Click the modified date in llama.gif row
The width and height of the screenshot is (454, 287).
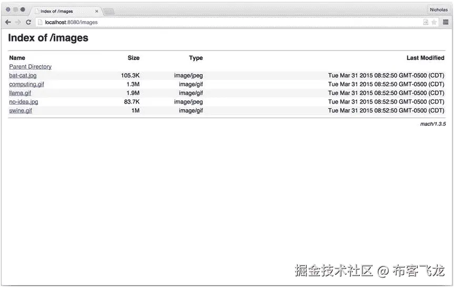pyautogui.click(x=386, y=93)
